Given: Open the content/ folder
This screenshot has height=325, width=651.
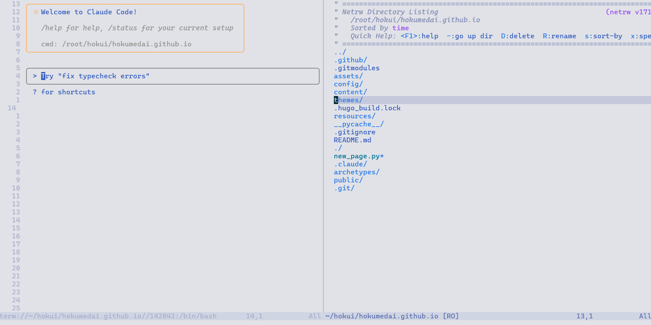Looking at the screenshot, I should coord(350,92).
